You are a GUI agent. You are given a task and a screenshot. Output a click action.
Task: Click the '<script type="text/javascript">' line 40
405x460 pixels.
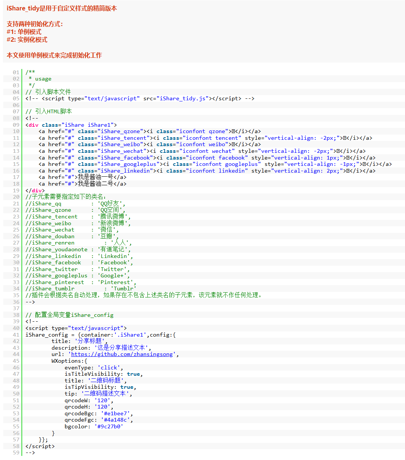[76, 328]
